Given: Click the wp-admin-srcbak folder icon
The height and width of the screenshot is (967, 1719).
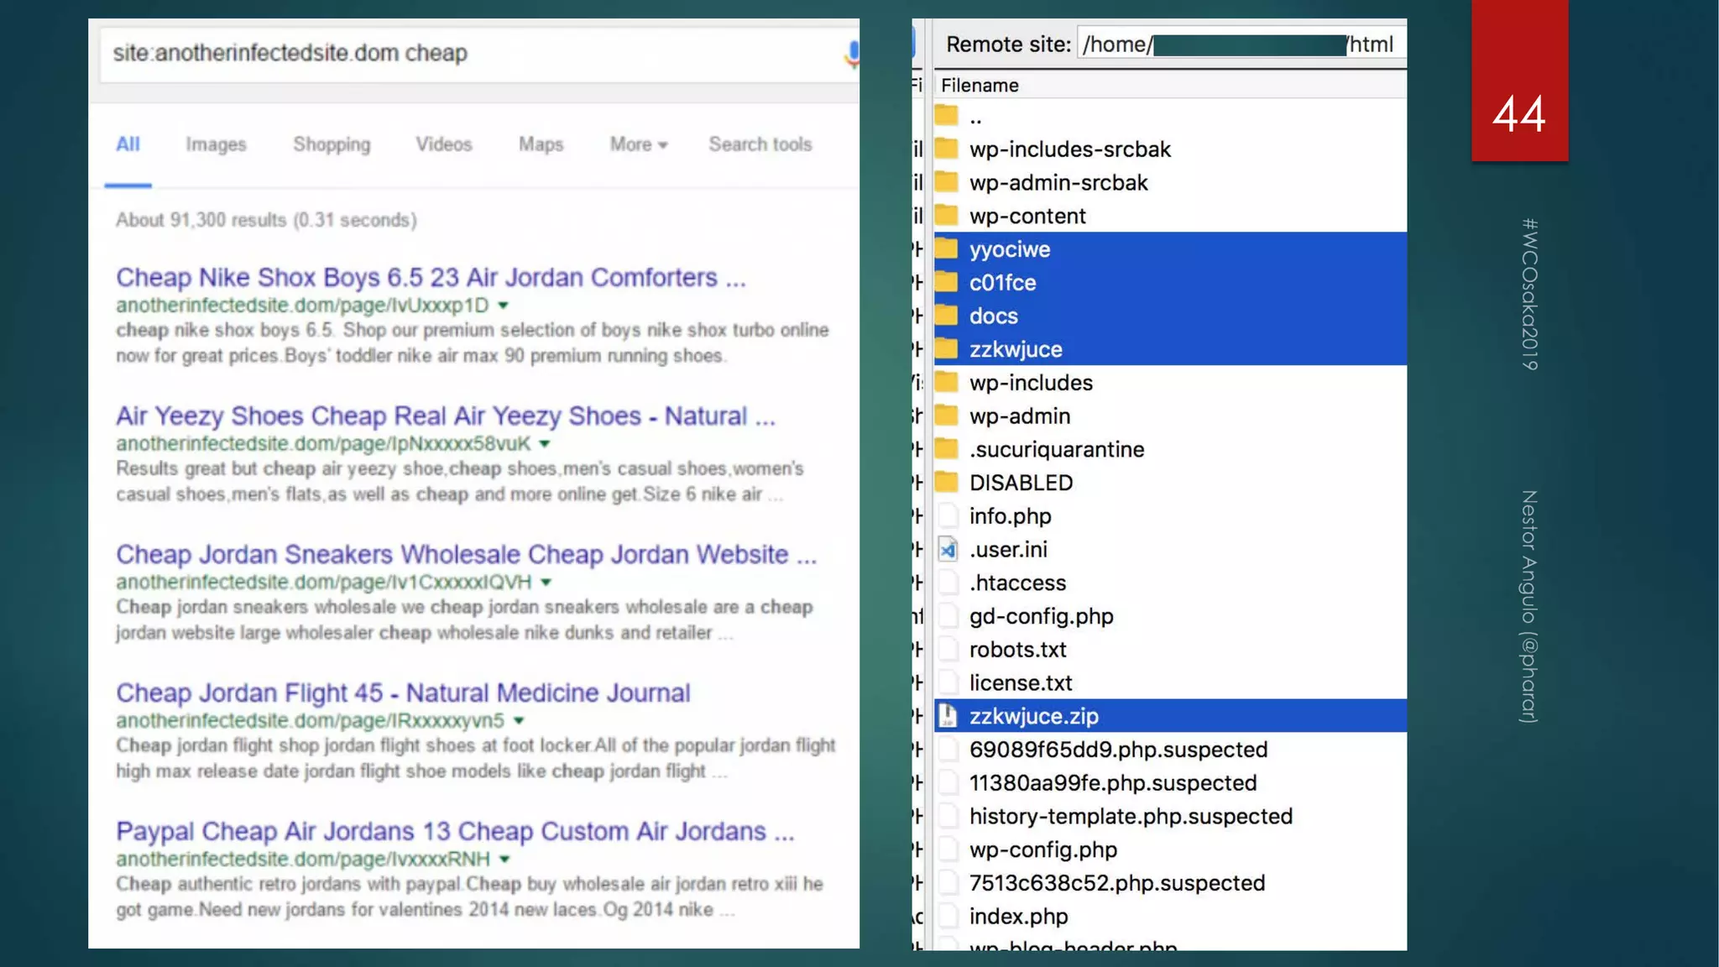Looking at the screenshot, I should pos(947,182).
